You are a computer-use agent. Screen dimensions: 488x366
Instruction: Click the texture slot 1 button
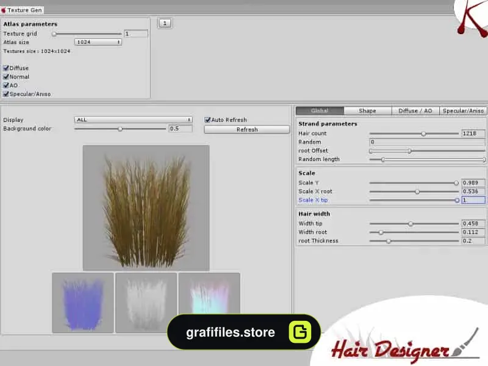tap(165, 23)
